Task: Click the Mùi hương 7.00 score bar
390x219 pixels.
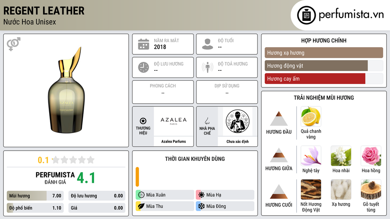Action: pyautogui.click(x=35, y=196)
